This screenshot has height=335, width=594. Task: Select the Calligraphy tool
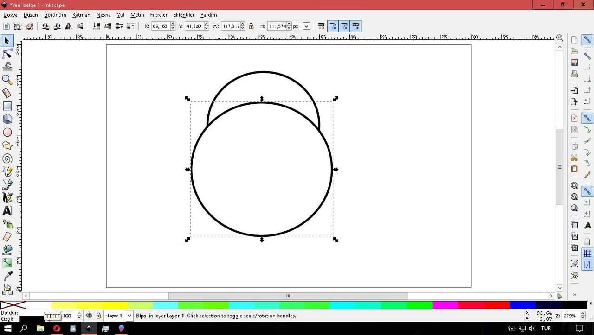click(x=7, y=197)
